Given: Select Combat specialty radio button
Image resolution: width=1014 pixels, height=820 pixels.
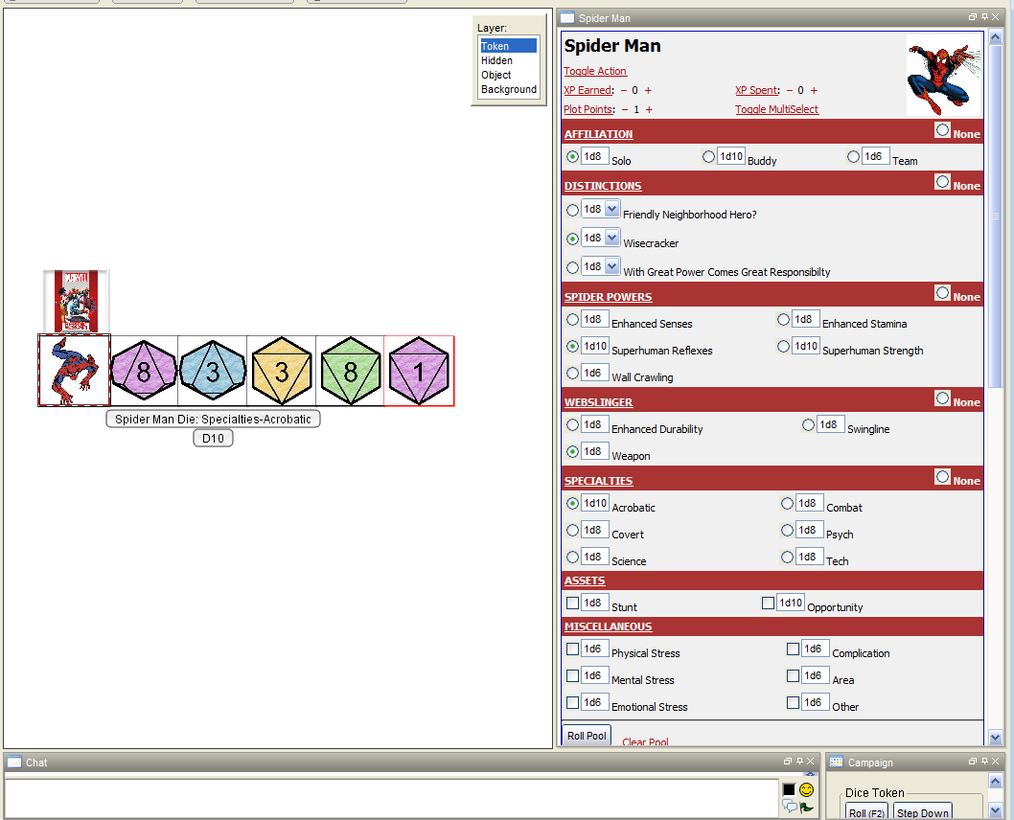Looking at the screenshot, I should (x=787, y=503).
